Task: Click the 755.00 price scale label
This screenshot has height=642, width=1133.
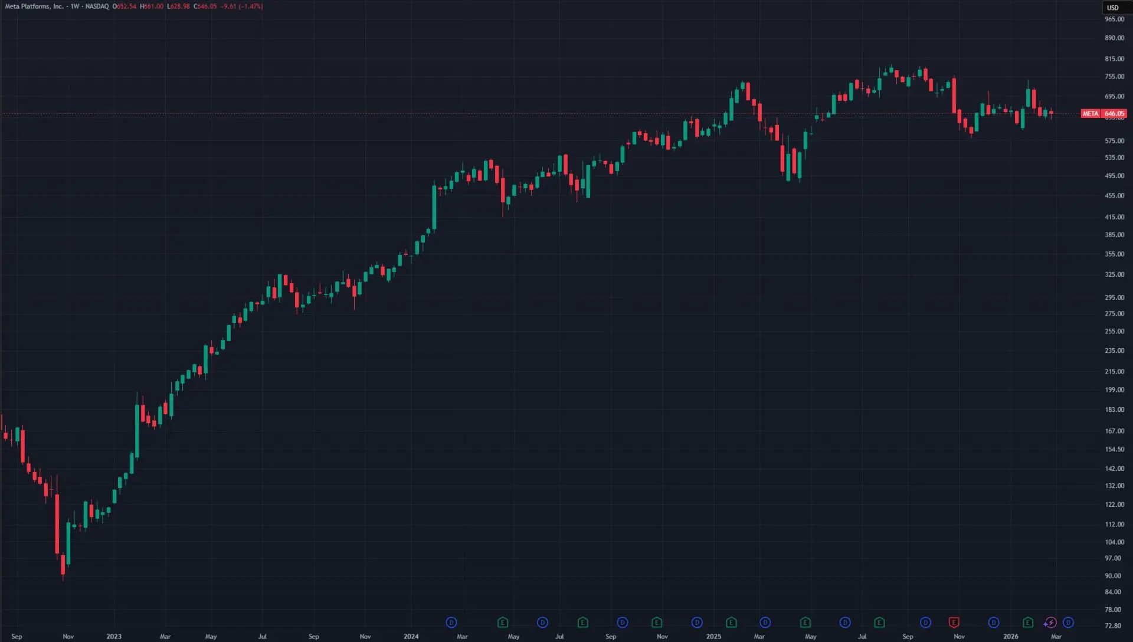Action: coord(1114,77)
